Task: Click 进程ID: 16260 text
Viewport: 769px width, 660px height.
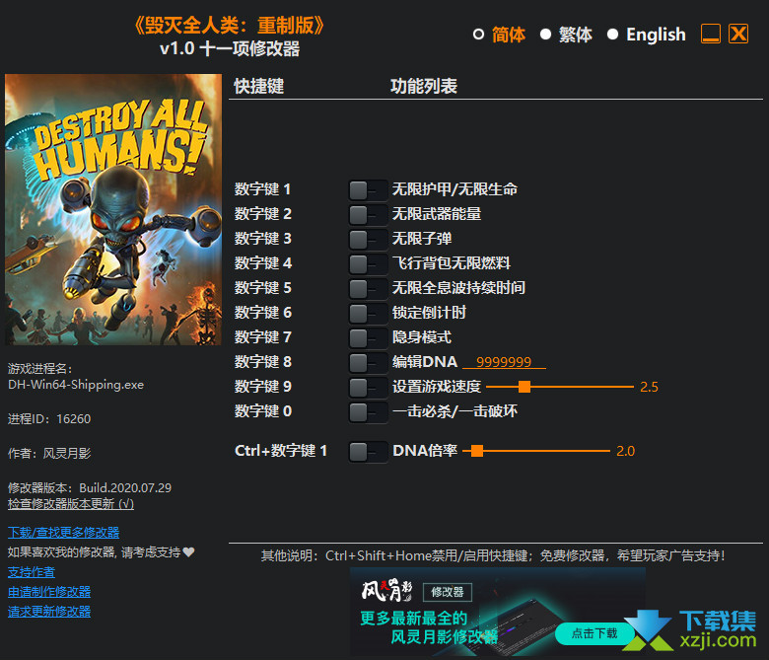Action: (49, 419)
